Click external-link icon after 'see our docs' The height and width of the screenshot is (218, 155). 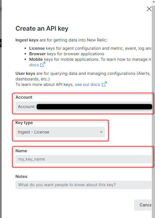[104, 84]
